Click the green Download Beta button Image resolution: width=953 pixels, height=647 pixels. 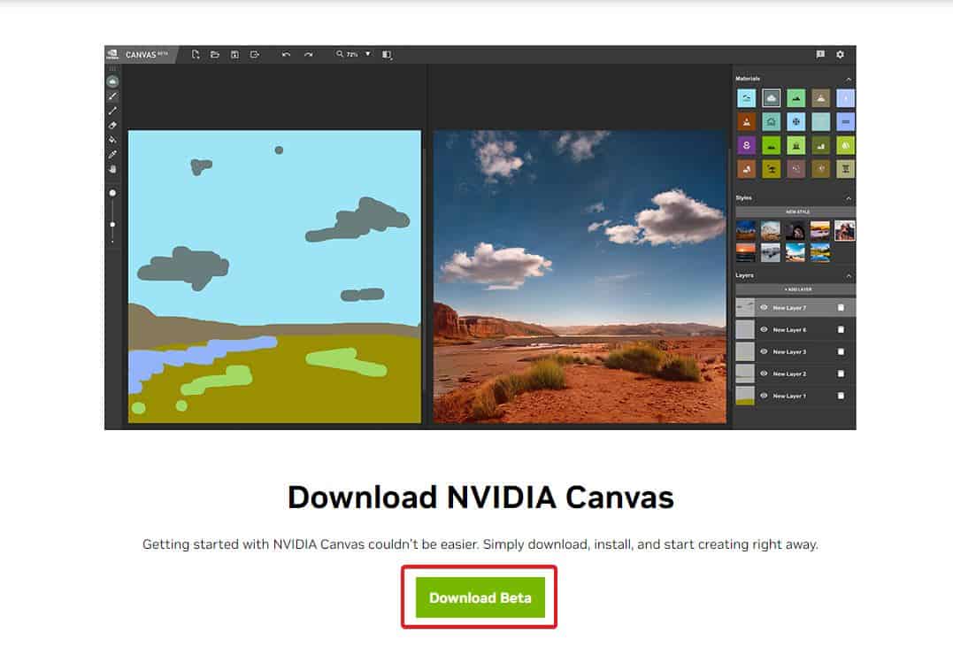480,597
